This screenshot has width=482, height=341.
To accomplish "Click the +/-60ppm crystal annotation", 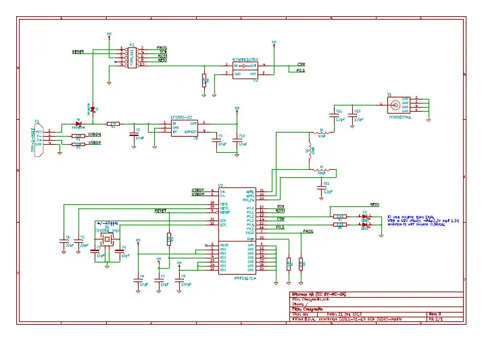I will pos(107,223).
